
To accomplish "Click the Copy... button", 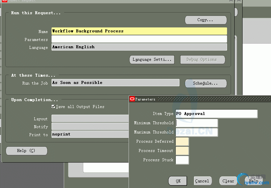I will coord(206,20).
